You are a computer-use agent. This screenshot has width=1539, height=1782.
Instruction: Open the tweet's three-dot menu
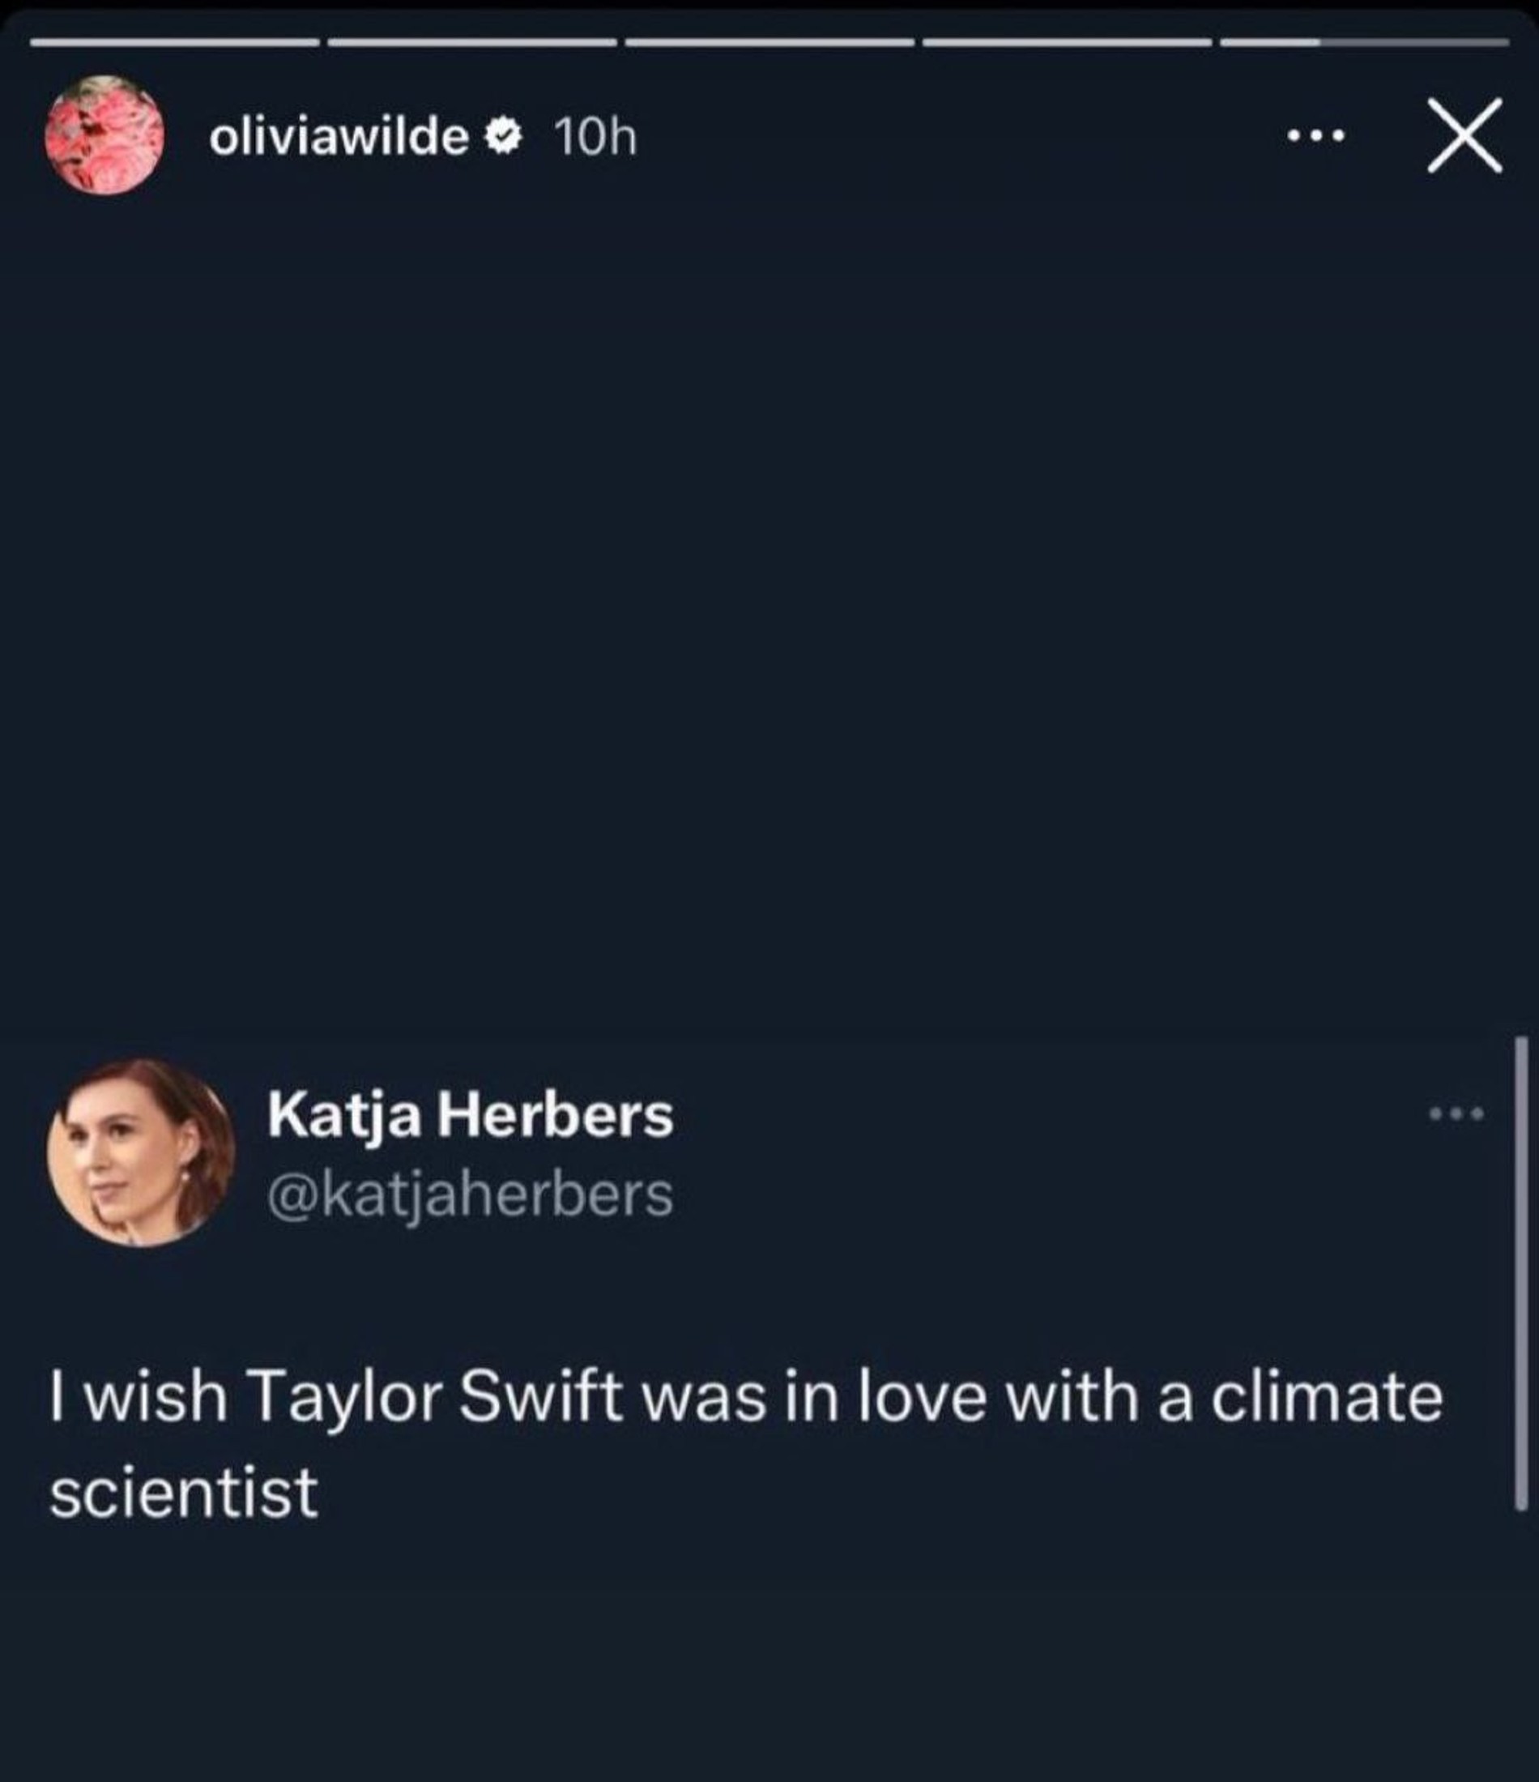point(1456,1114)
